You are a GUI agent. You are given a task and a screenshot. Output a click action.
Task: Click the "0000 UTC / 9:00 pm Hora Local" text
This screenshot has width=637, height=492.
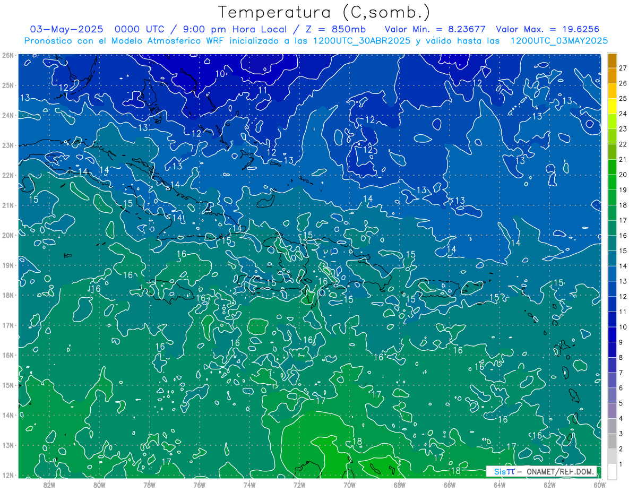pyautogui.click(x=201, y=29)
